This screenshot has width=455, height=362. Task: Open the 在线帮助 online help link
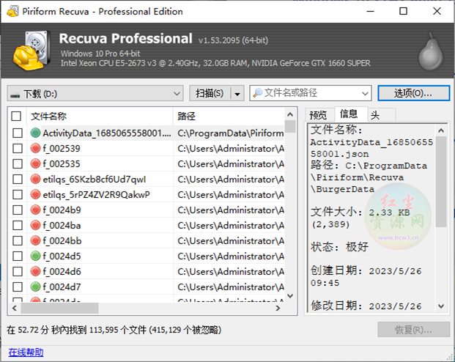[x=26, y=352]
